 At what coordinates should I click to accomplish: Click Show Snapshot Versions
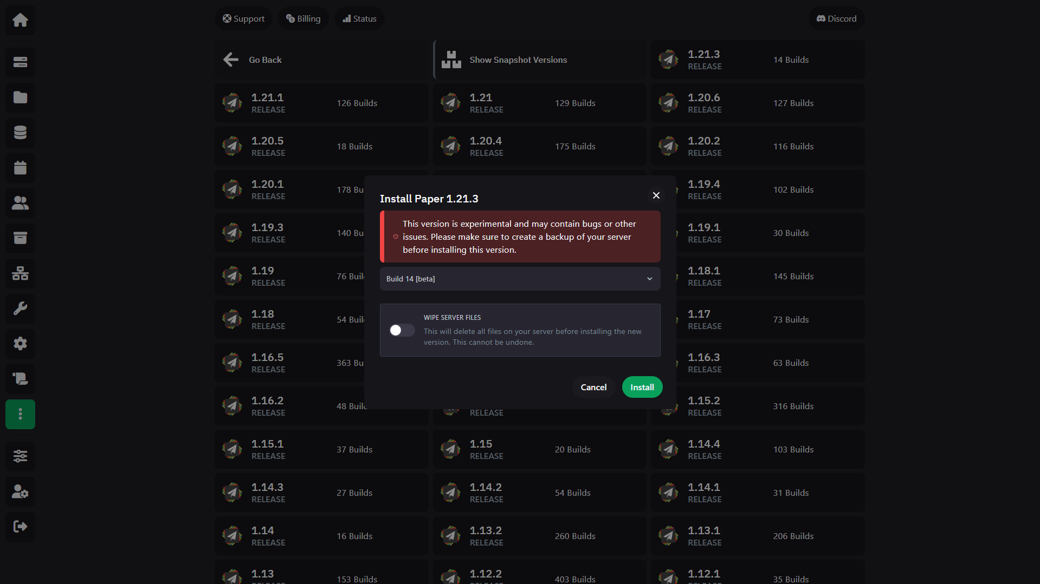540,60
